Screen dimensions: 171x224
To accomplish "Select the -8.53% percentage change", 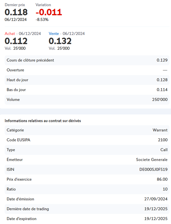I will coord(42,20).
